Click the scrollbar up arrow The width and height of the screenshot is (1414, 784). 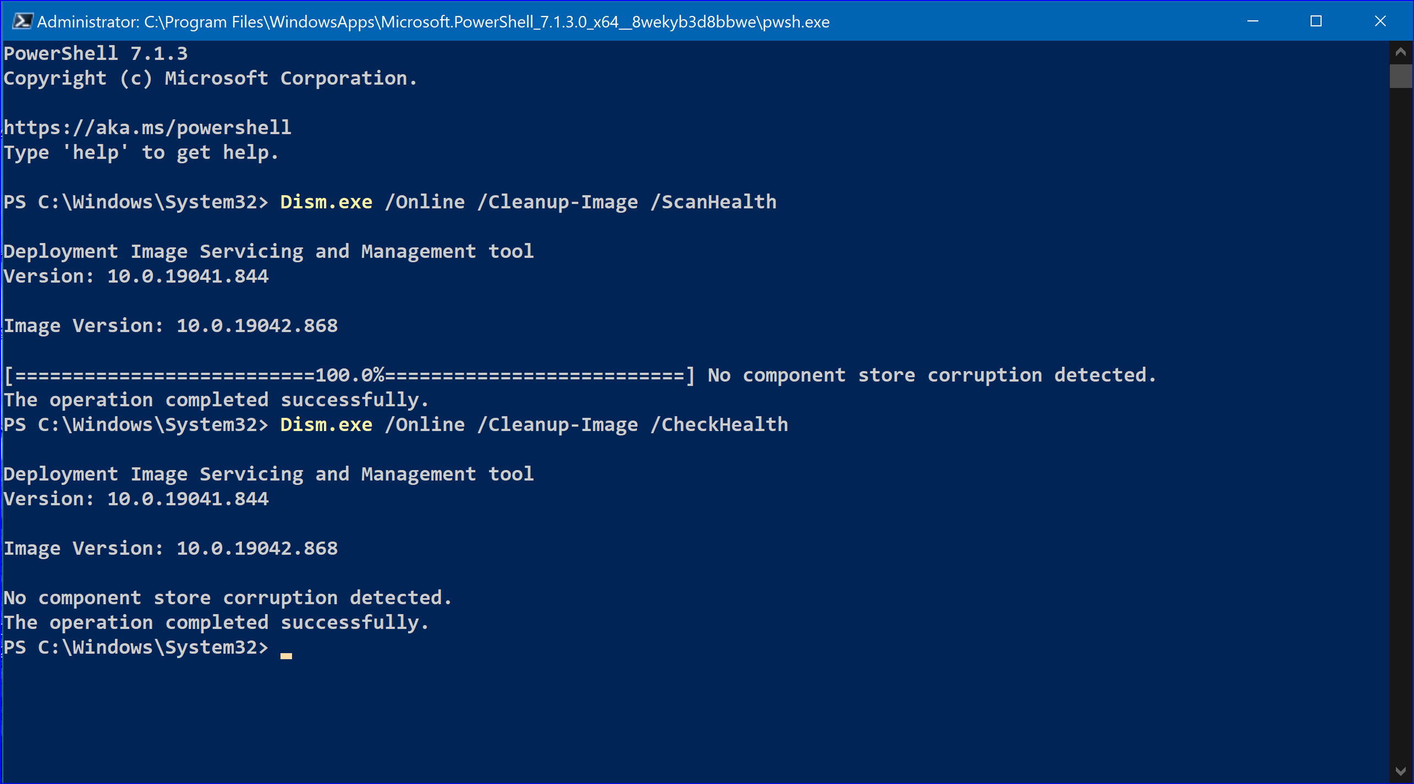coord(1400,52)
